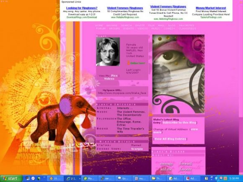Open Forum in the MySpace navigation
The image size is (243, 182).
tap(101, 28)
